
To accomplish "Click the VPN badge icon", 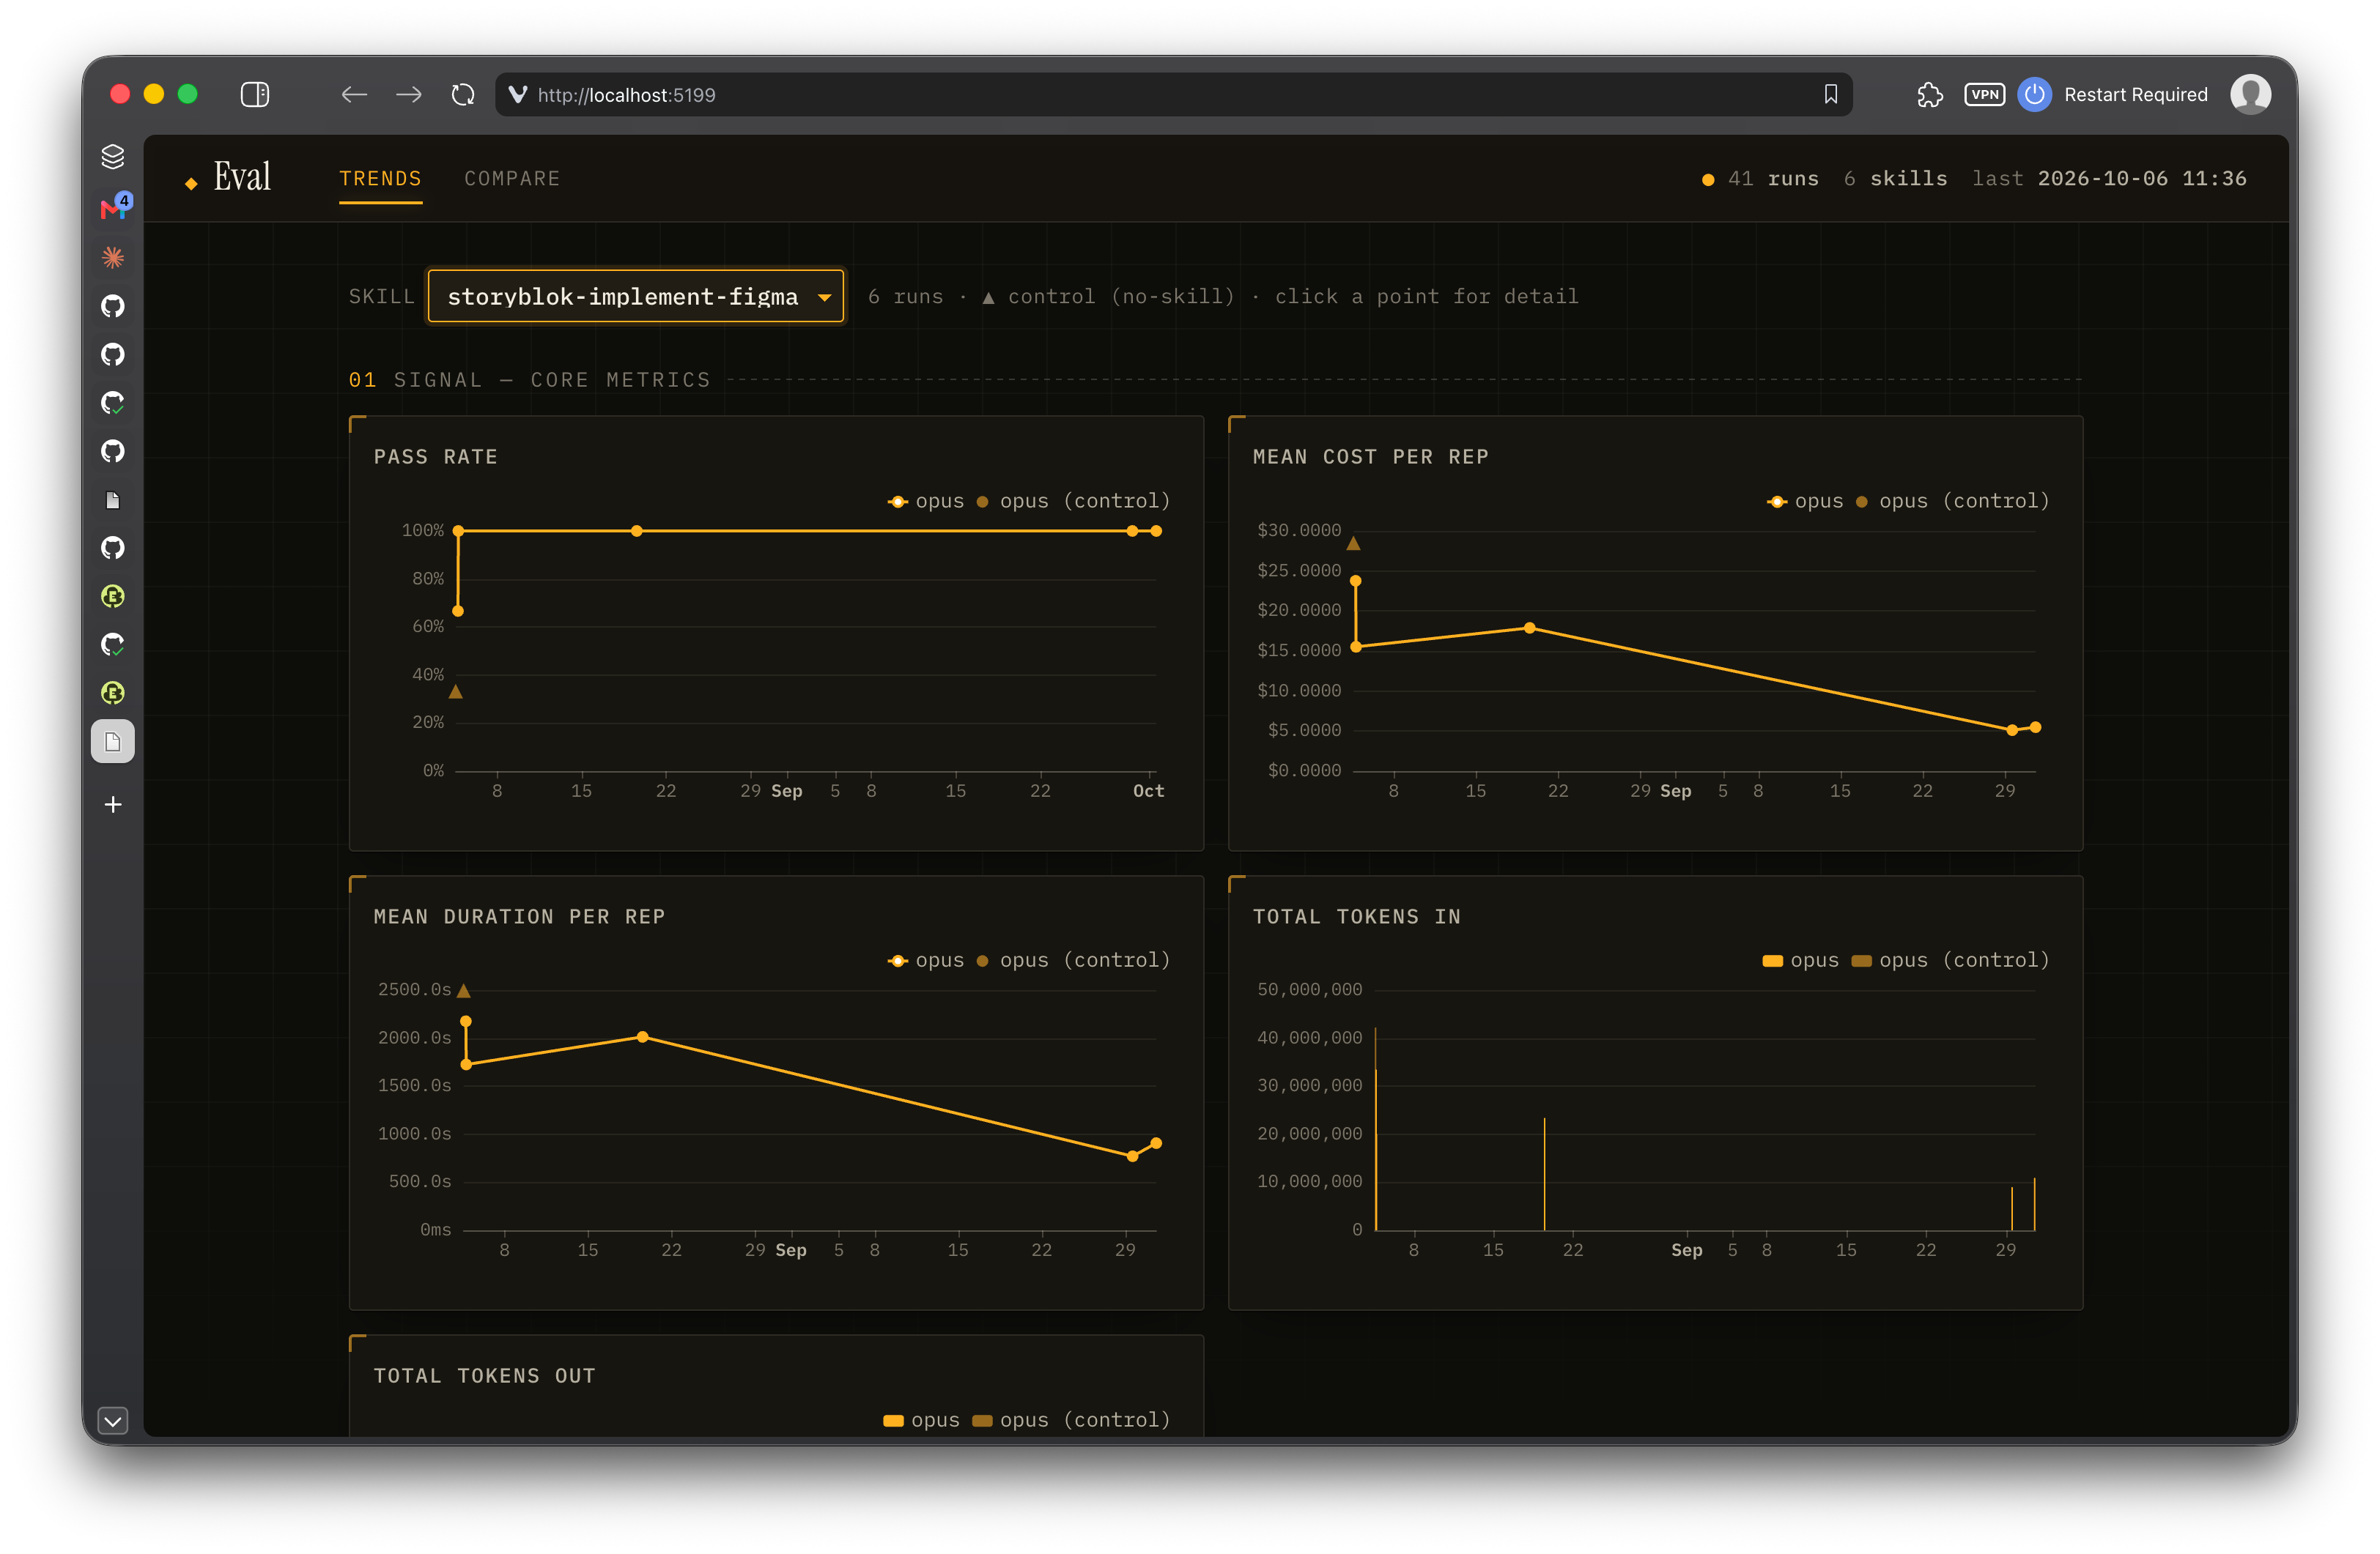I will (x=1984, y=95).
